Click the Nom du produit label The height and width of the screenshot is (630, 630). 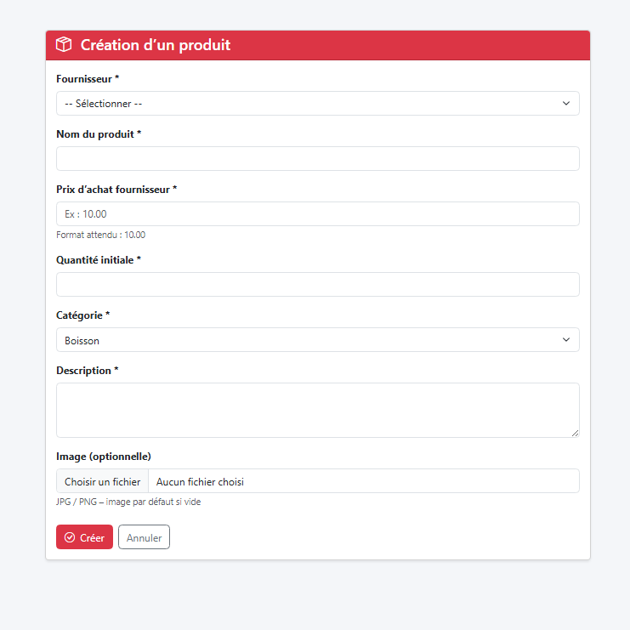98,134
